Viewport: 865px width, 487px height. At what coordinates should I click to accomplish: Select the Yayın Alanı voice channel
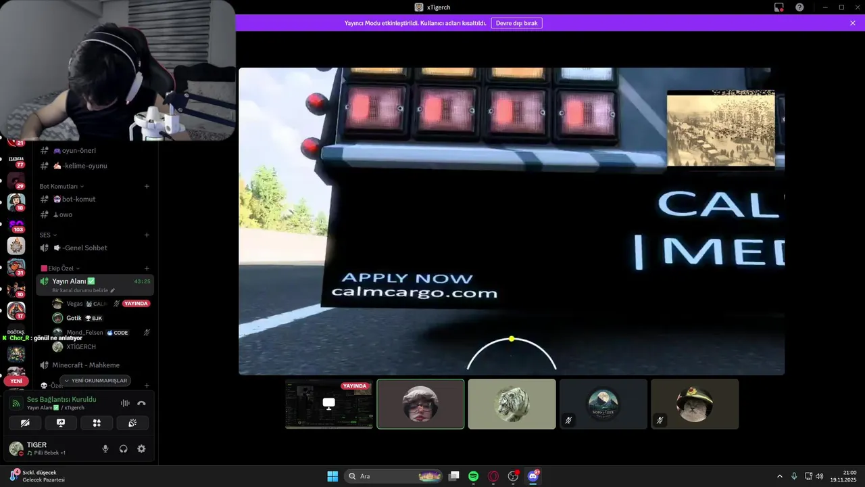95,285
